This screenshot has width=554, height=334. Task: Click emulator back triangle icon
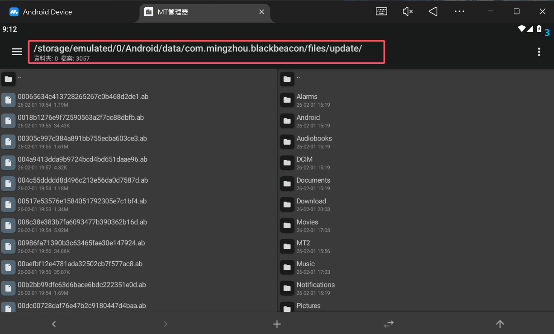click(x=433, y=11)
